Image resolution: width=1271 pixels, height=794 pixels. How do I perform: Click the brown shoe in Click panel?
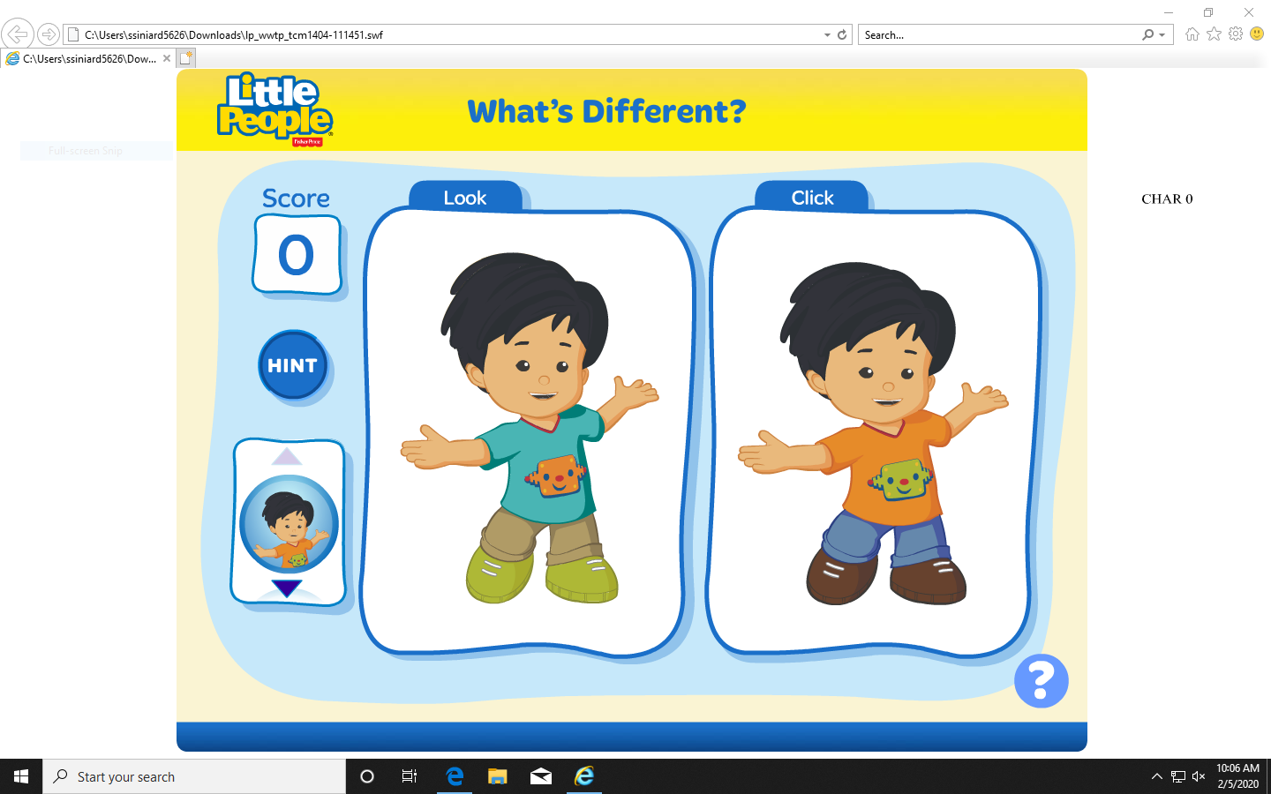(840, 575)
